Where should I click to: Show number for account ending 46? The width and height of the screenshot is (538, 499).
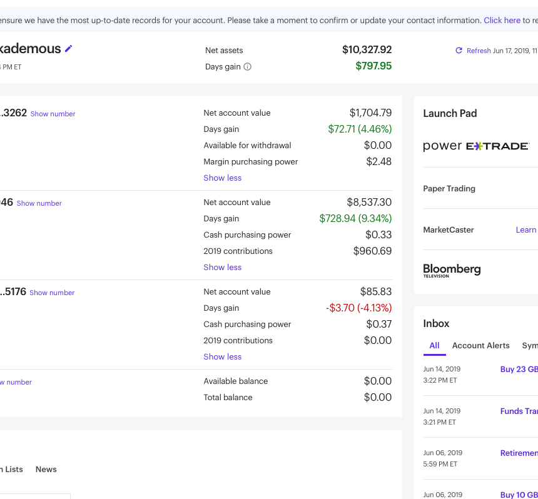39,203
